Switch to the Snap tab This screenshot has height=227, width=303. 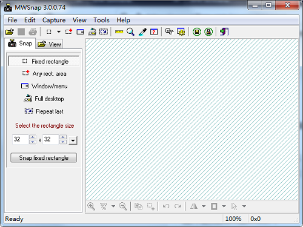(20, 43)
